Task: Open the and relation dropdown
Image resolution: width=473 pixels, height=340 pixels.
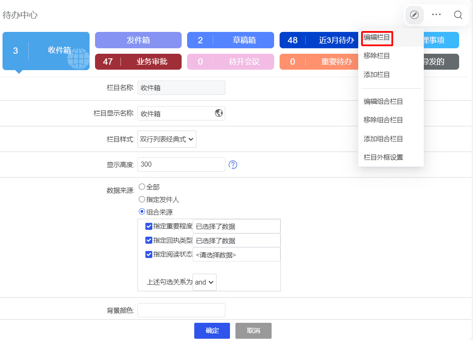Action: pos(204,282)
